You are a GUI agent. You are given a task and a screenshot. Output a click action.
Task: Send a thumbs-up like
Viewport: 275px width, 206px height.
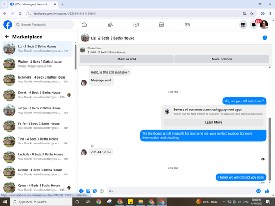pyautogui.click(x=267, y=191)
